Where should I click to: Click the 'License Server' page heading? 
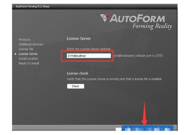pyautogui.click(x=79, y=38)
